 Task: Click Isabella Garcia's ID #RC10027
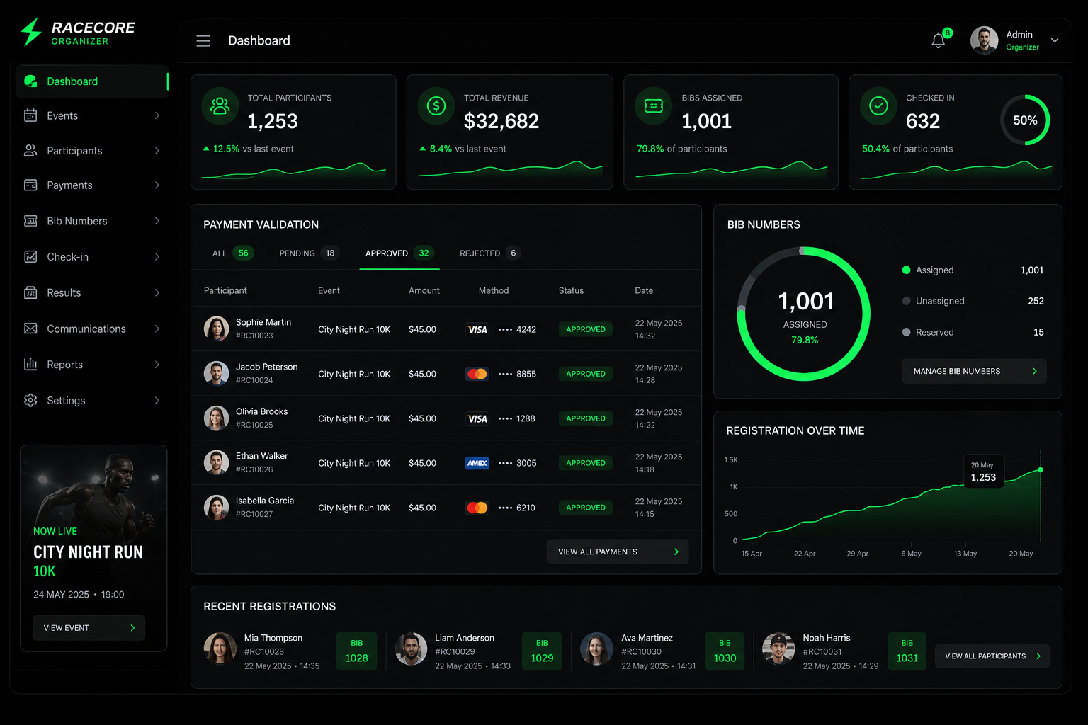click(254, 514)
